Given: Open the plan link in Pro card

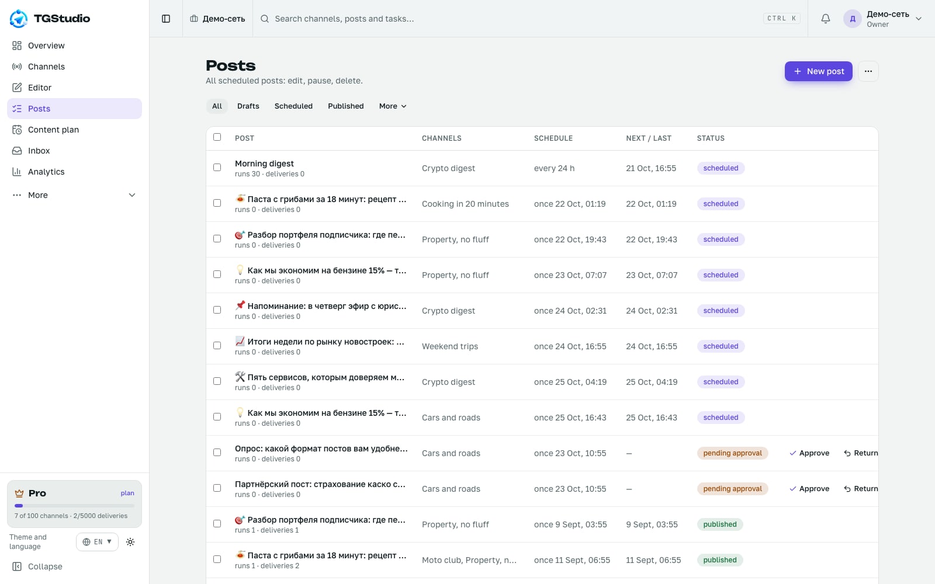Looking at the screenshot, I should 127,493.
